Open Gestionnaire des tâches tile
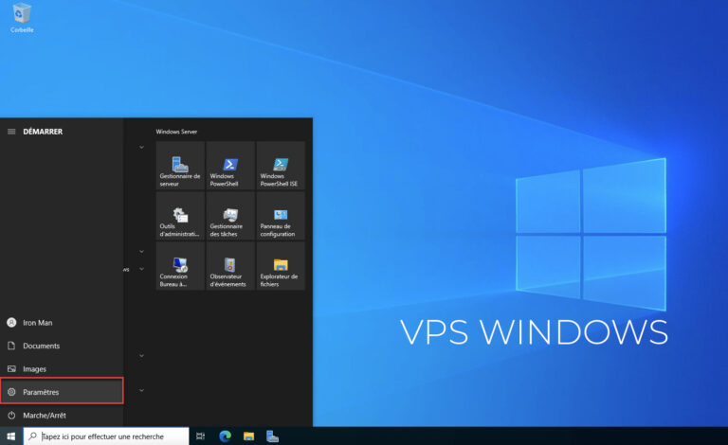The width and height of the screenshot is (728, 445). tap(230, 216)
